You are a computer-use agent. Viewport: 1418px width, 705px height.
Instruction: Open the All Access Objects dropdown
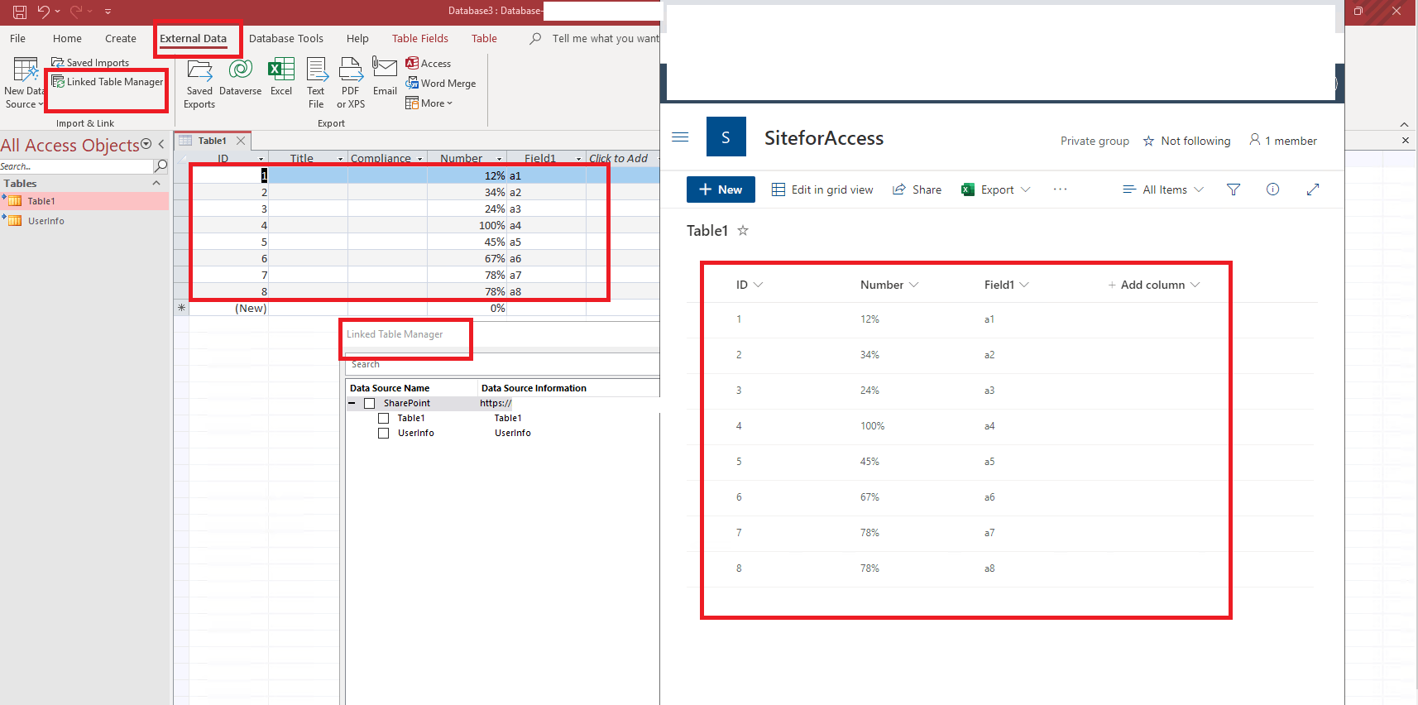point(146,144)
